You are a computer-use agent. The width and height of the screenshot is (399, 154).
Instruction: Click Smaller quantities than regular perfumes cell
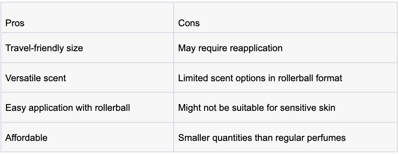(285, 137)
